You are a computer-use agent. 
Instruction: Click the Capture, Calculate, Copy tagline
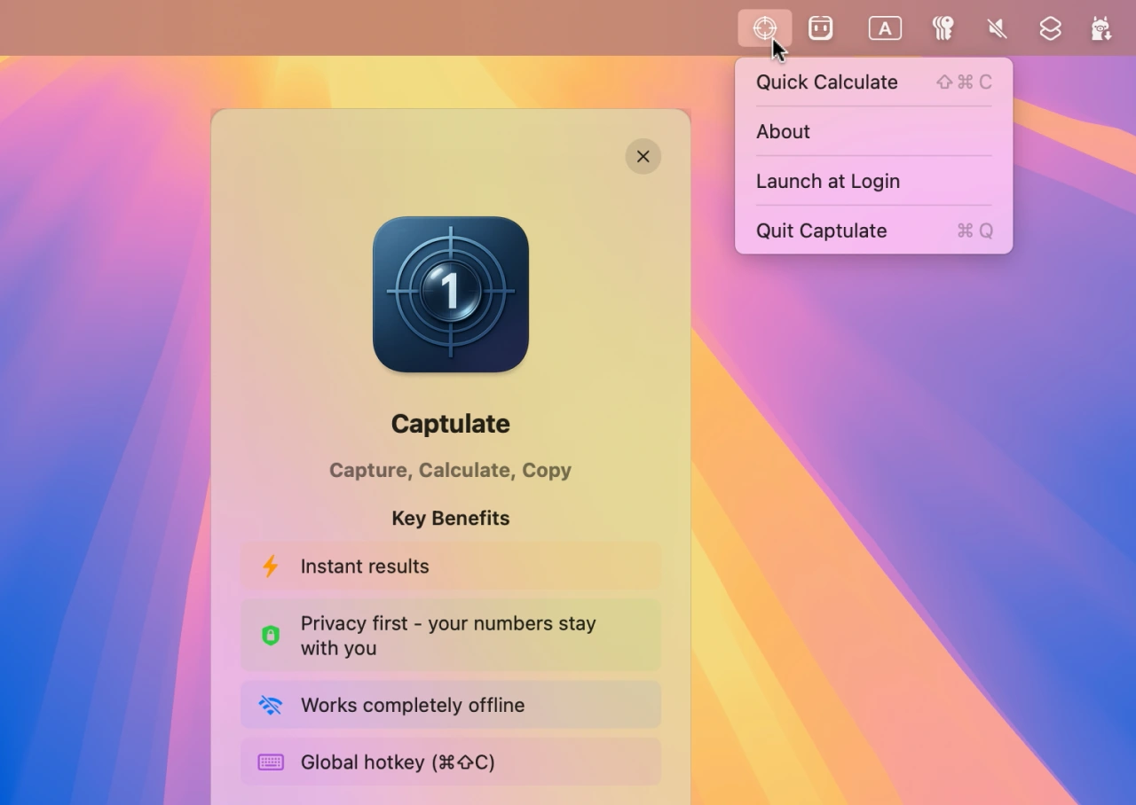pos(450,470)
